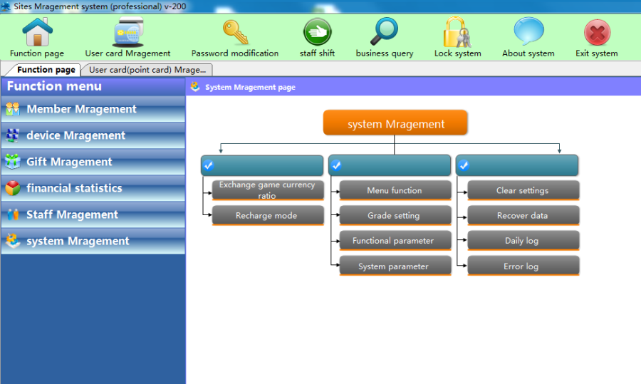Viewport: 641px width, 384px height.
Task: Open Recharge mode setting
Action: click(268, 216)
